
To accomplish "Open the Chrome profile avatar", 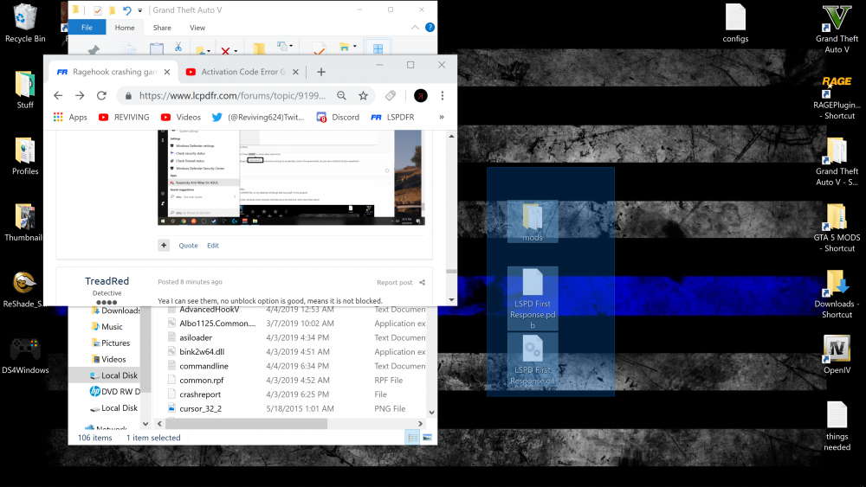I will click(420, 95).
